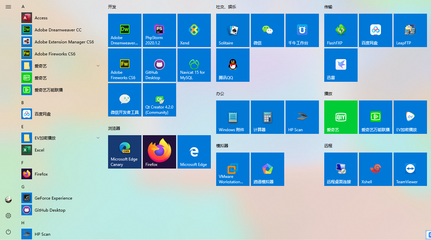Click the 传输 group title

(328, 7)
